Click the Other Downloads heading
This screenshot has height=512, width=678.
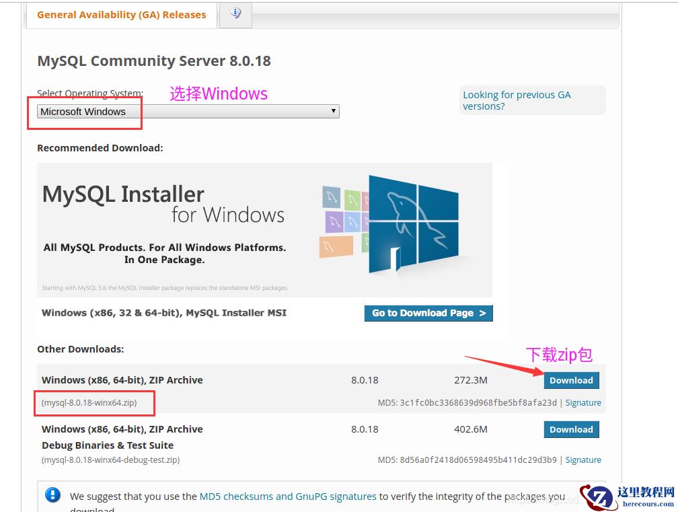click(x=81, y=349)
